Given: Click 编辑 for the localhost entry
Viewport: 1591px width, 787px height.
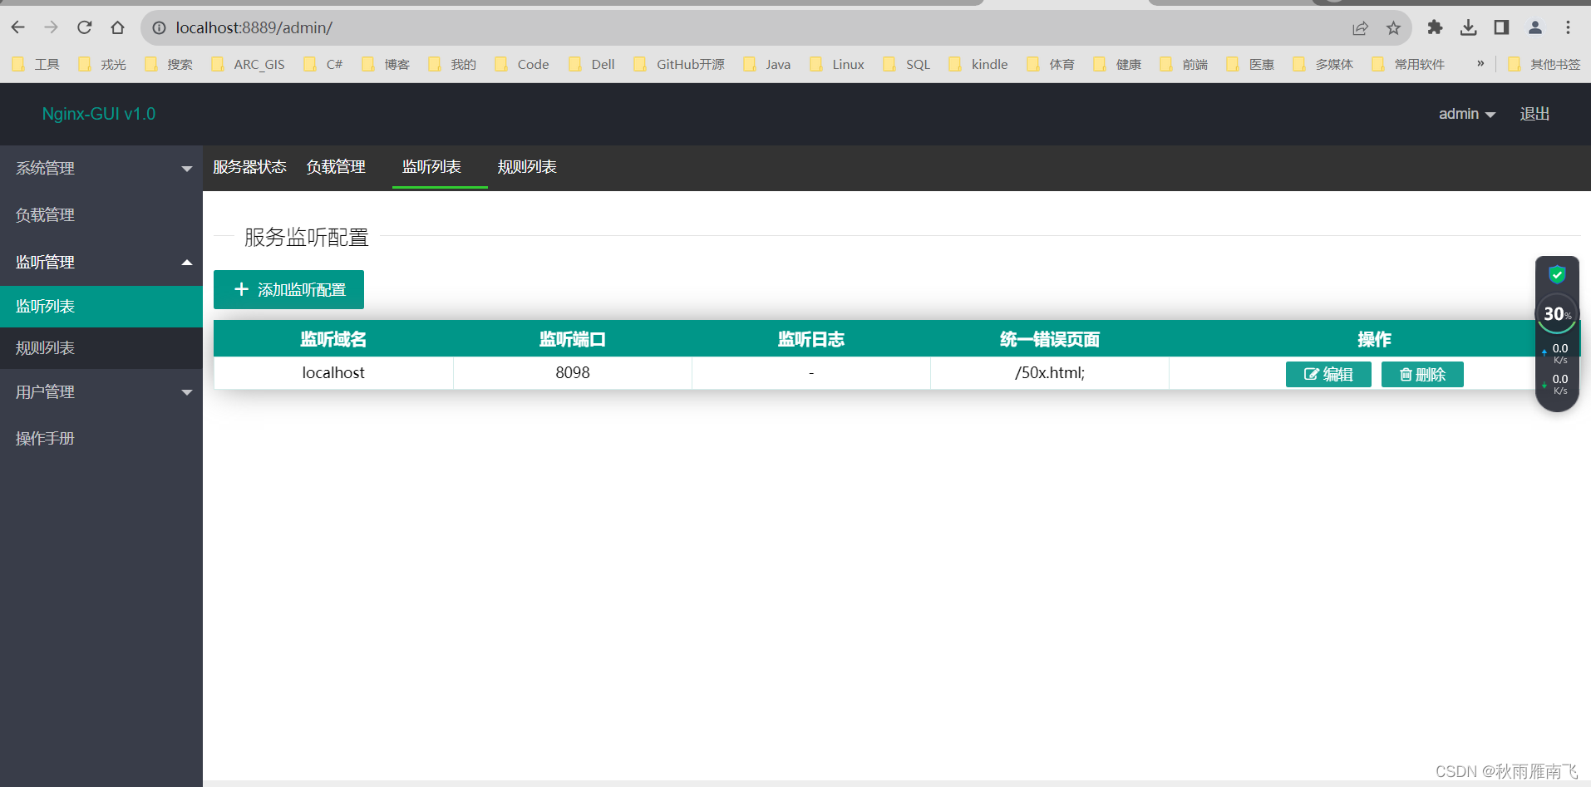Looking at the screenshot, I should [1328, 374].
